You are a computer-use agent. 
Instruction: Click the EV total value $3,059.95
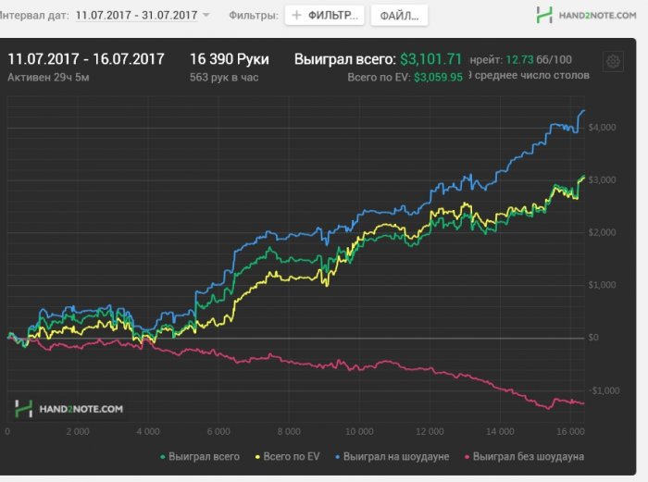(438, 77)
